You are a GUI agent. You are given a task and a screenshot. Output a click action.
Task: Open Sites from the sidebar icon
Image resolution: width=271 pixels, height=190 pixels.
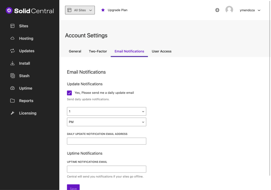(12, 26)
